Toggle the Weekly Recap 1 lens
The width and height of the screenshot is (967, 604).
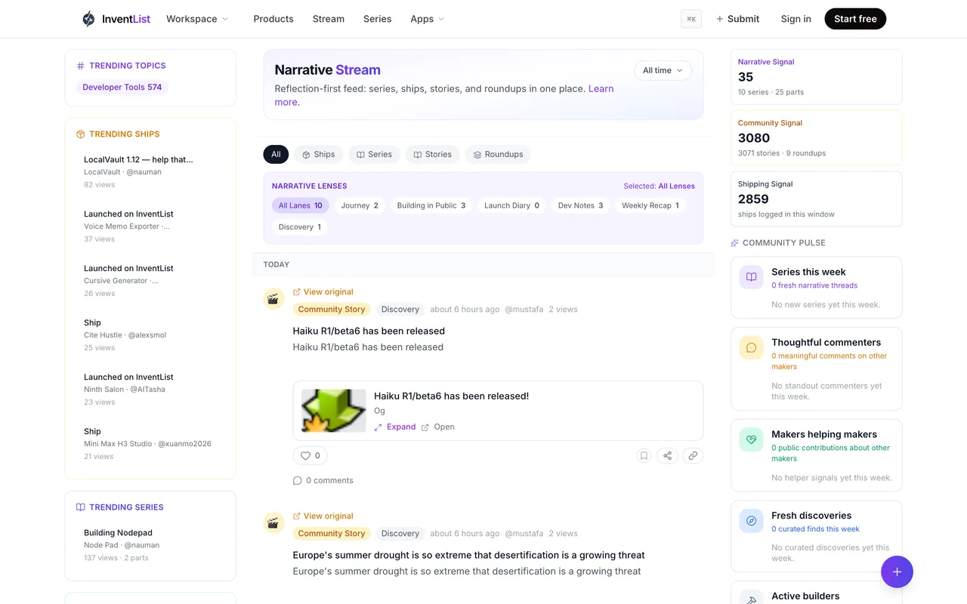point(650,205)
